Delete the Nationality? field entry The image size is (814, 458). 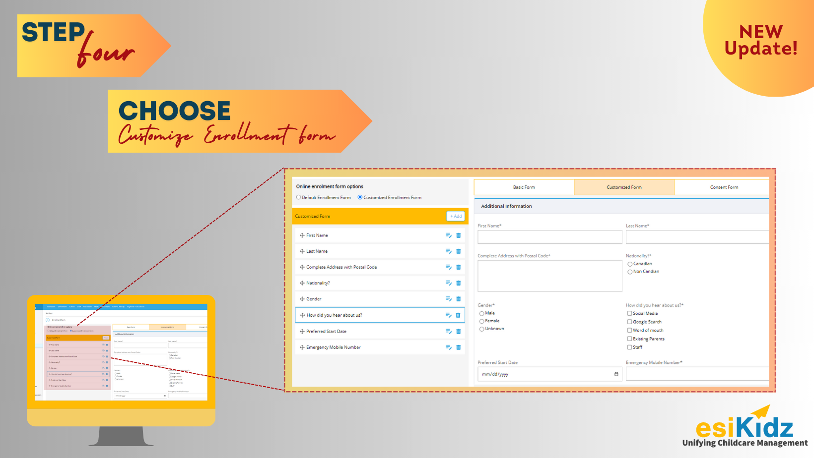pyautogui.click(x=458, y=283)
